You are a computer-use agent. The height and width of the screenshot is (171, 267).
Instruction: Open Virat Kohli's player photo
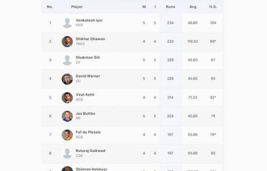[67, 98]
